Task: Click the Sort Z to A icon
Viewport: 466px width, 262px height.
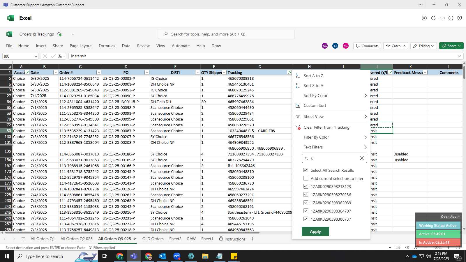Action: point(298,86)
